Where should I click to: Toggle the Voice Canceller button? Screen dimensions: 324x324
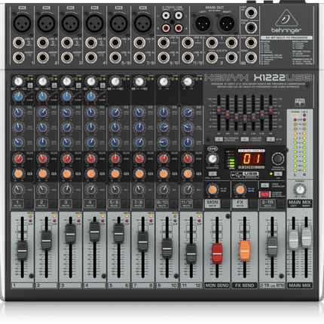click(264, 185)
